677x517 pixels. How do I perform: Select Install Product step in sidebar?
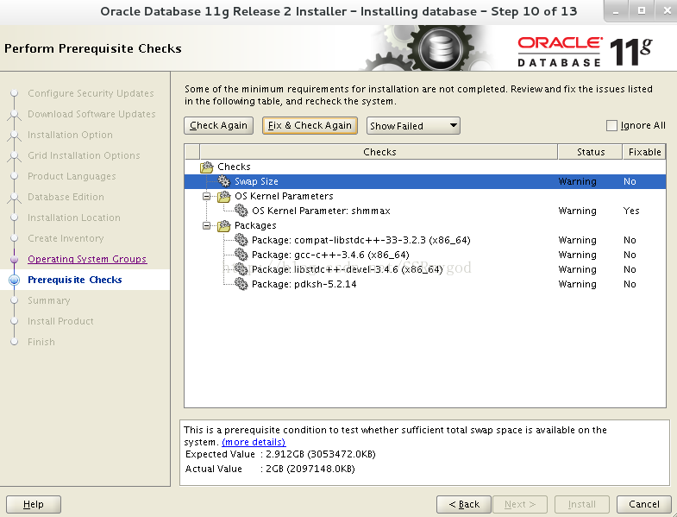coord(60,321)
